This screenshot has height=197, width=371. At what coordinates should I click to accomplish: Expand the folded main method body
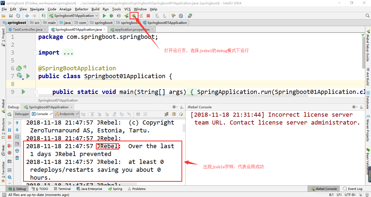(36, 92)
